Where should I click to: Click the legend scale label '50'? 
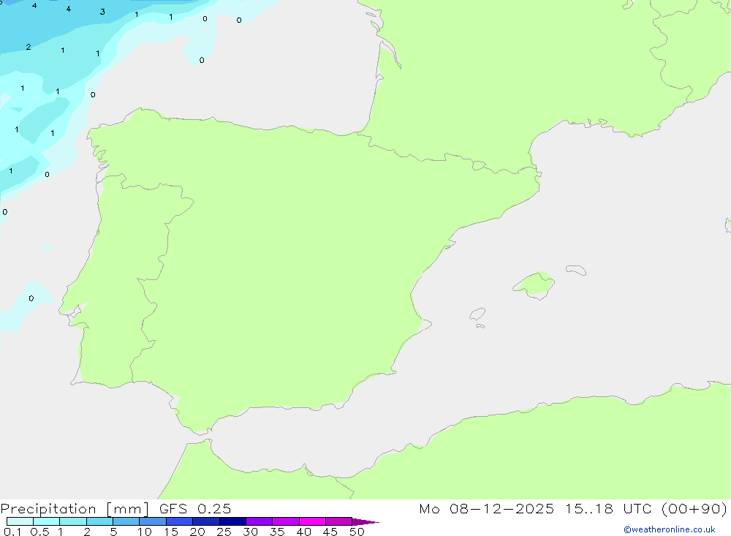357,532
